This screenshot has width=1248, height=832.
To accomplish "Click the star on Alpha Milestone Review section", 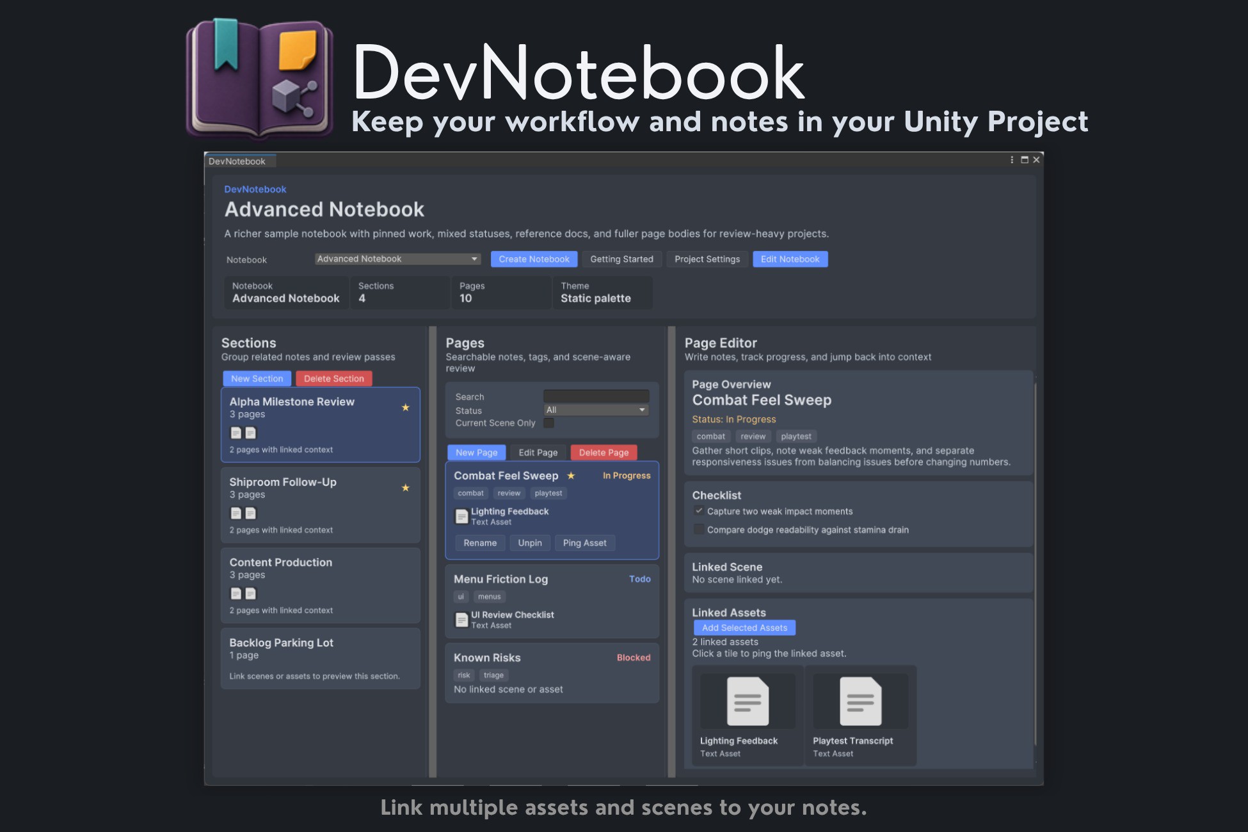I will click(x=405, y=408).
